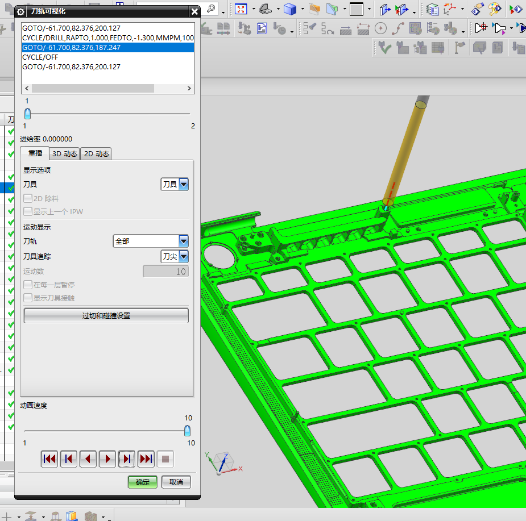Screen dimensions: 526x521
Task: Click the 取消 button
Action: tap(176, 482)
